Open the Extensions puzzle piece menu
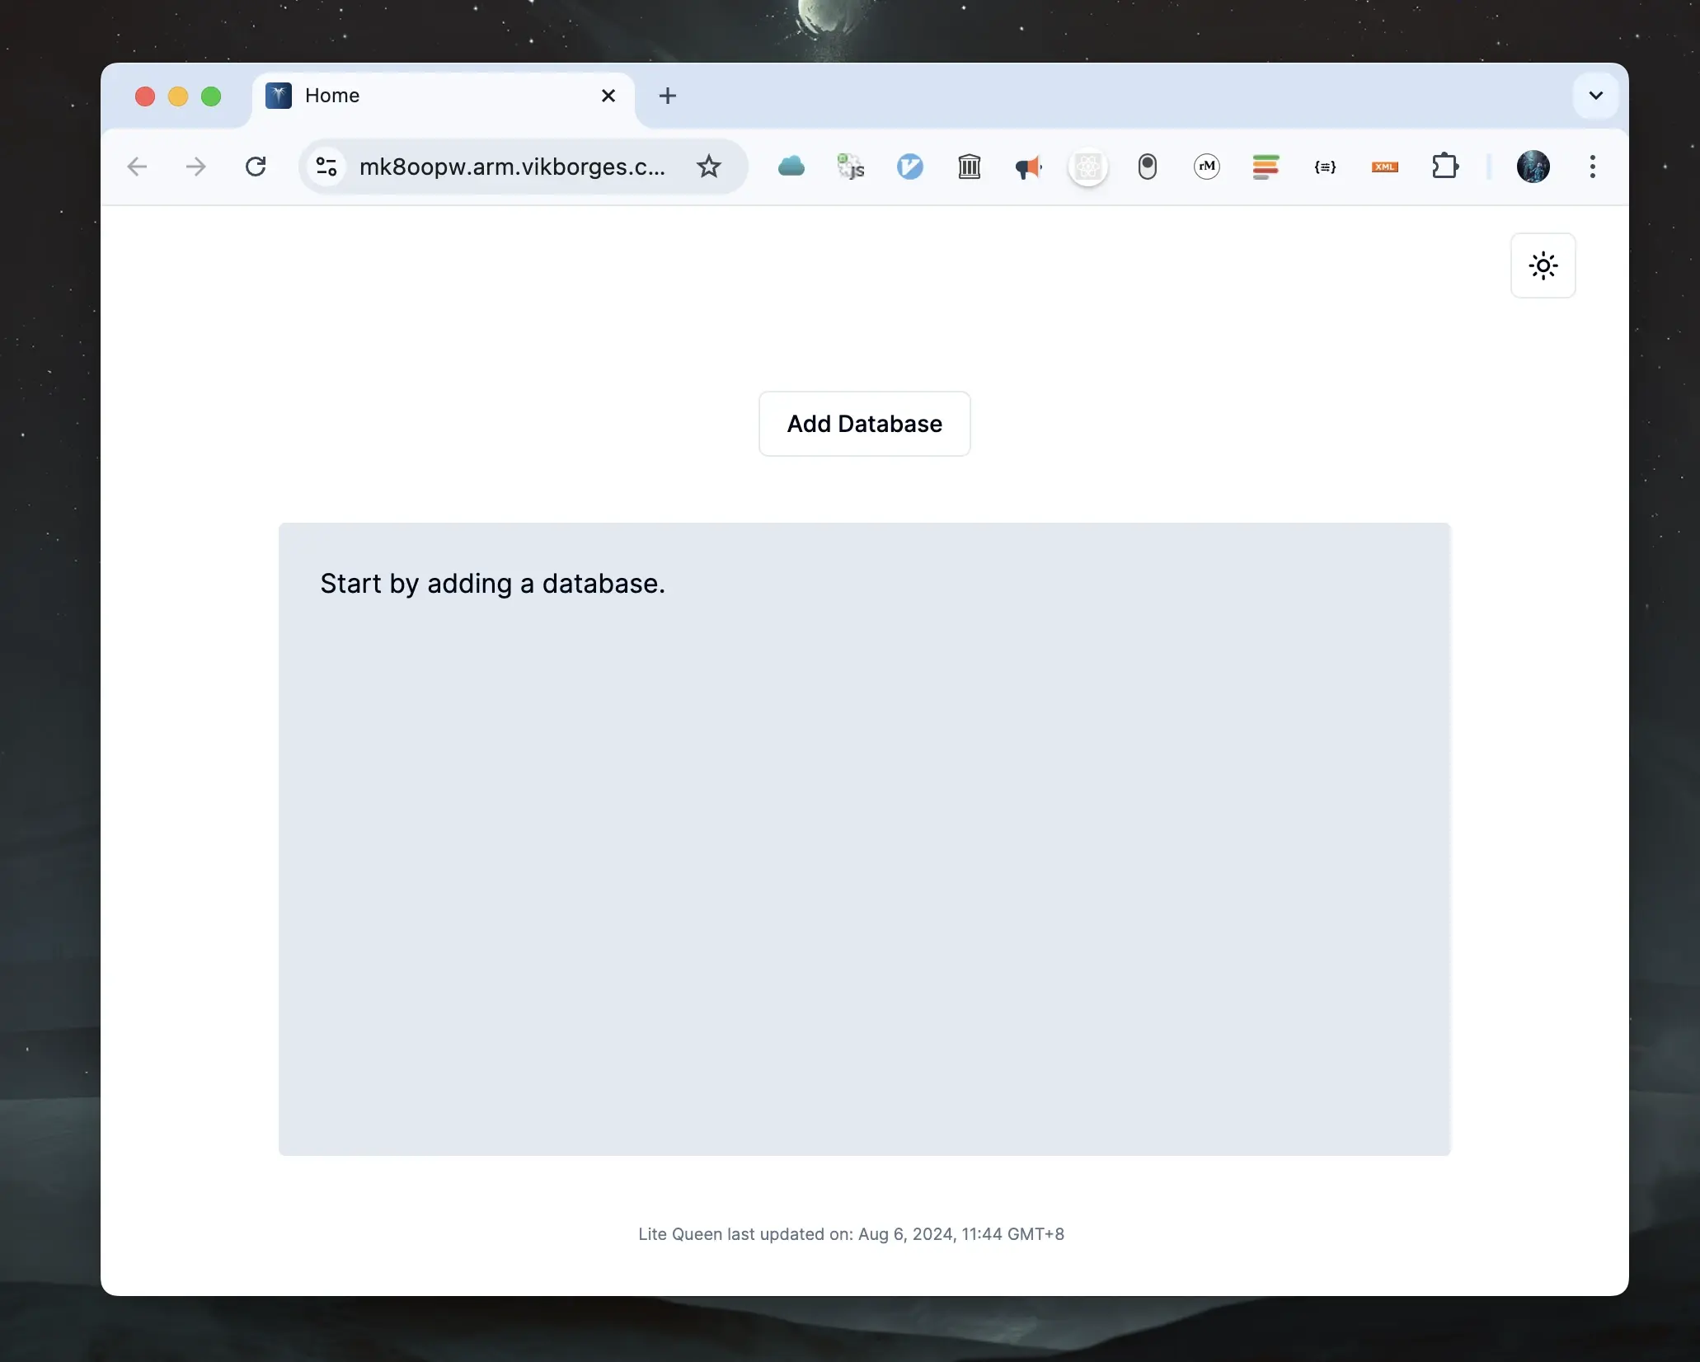1700x1362 pixels. (1444, 167)
